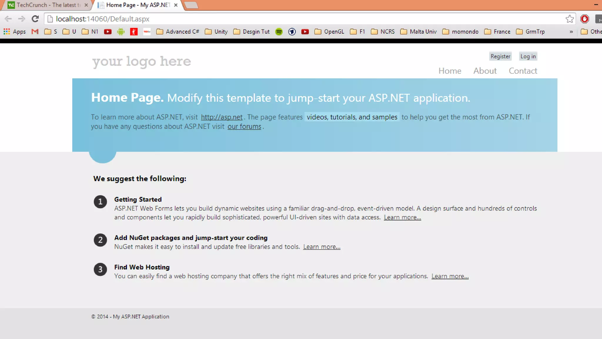Image resolution: width=602 pixels, height=339 pixels.
Task: Click the browser reload icon
Action: (x=35, y=19)
